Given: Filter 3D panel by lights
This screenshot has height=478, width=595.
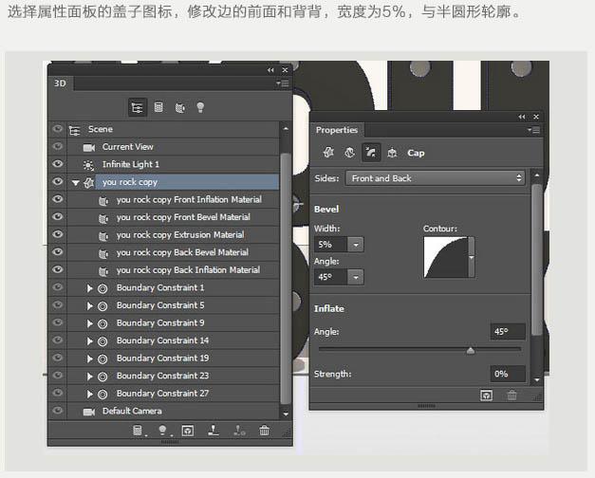Looking at the screenshot, I should coord(200,108).
